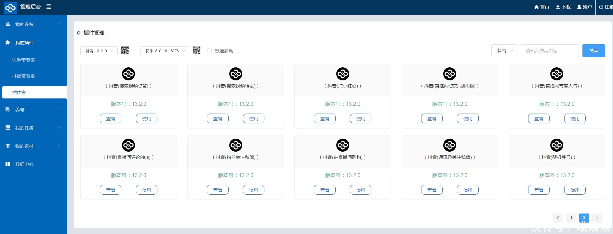Viewport: 613px width, 234px height.
Task: Click the logo of 抖音(随机养号) plugin
Action: [x=557, y=145]
